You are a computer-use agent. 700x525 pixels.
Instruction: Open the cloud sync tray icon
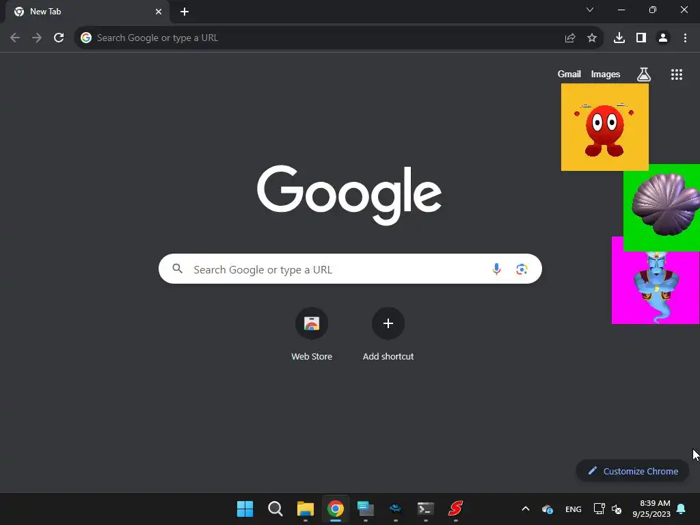(x=548, y=509)
